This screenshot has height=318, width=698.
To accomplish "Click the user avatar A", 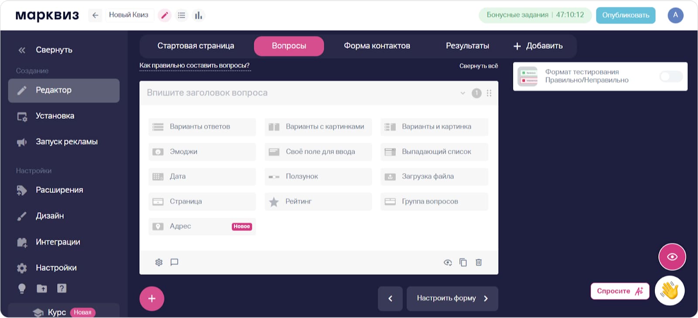I will pyautogui.click(x=675, y=15).
